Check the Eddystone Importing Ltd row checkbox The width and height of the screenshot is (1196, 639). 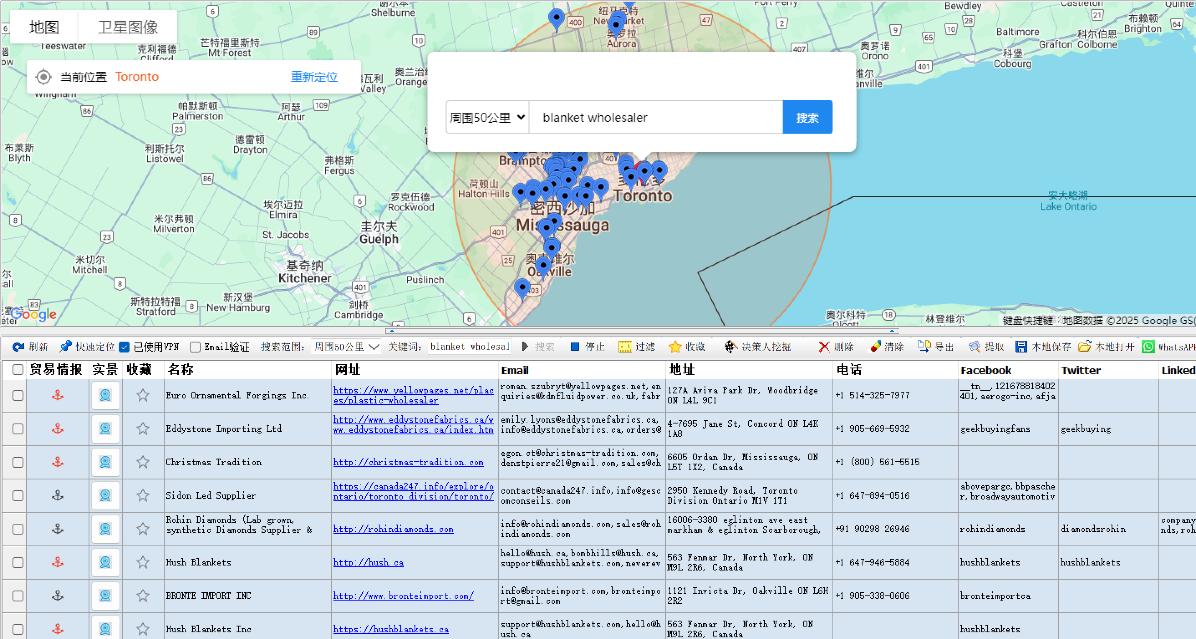(18, 429)
